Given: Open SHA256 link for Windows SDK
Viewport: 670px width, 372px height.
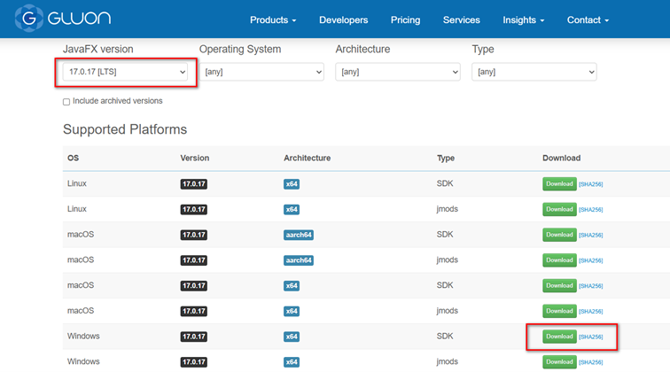Looking at the screenshot, I should click(x=591, y=337).
